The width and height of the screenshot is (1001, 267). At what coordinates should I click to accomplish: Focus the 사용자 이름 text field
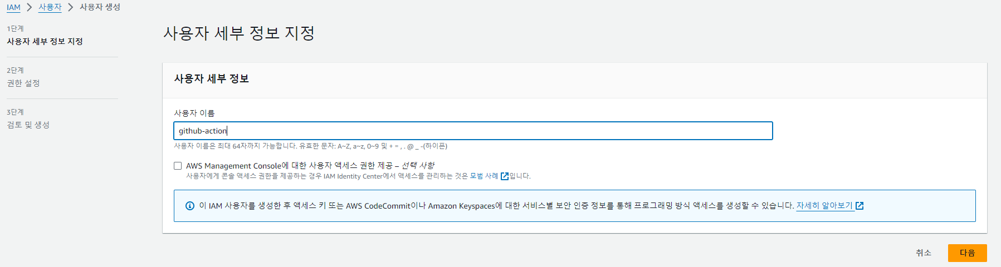coord(472,131)
